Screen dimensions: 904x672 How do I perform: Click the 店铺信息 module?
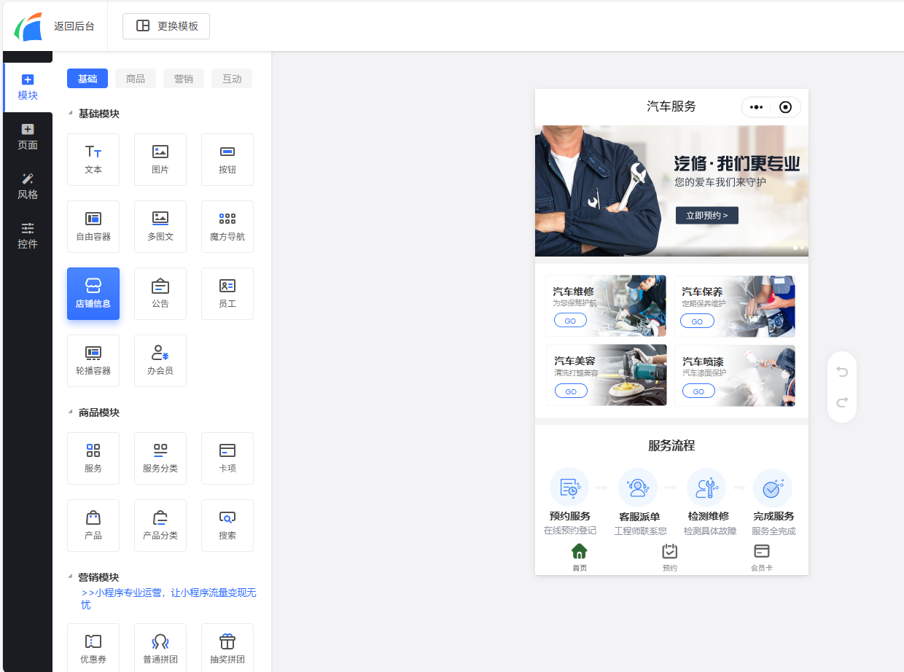(x=93, y=294)
